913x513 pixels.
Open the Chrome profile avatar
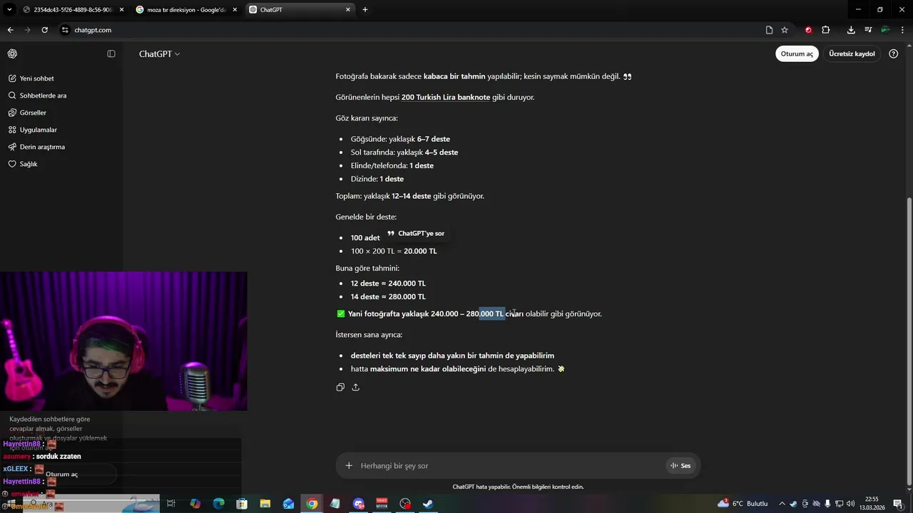[885, 30]
